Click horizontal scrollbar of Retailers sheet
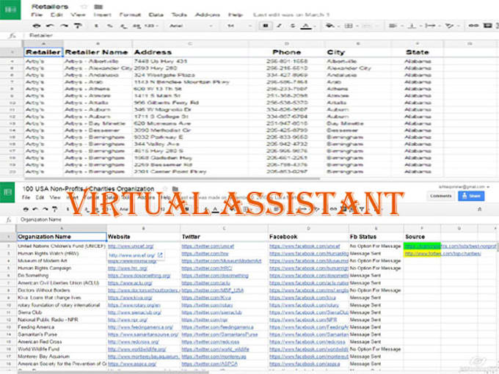This screenshot has height=374, width=499. click(172, 178)
